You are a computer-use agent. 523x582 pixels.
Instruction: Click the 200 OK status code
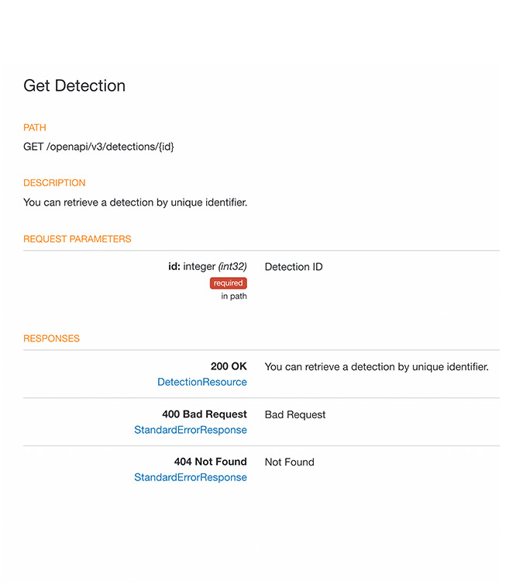(229, 366)
